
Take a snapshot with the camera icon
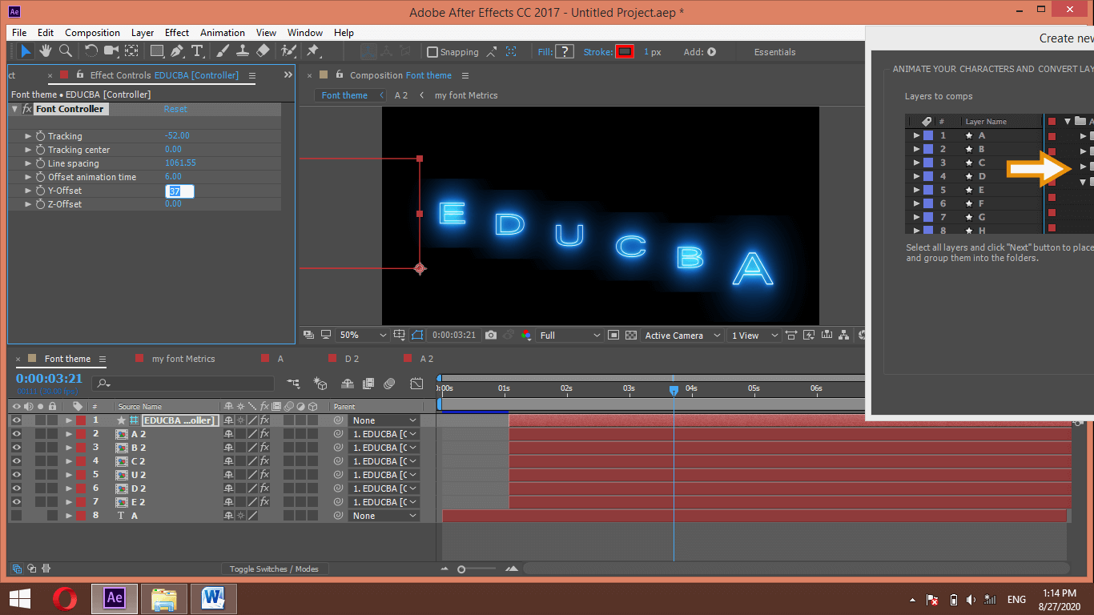click(491, 336)
